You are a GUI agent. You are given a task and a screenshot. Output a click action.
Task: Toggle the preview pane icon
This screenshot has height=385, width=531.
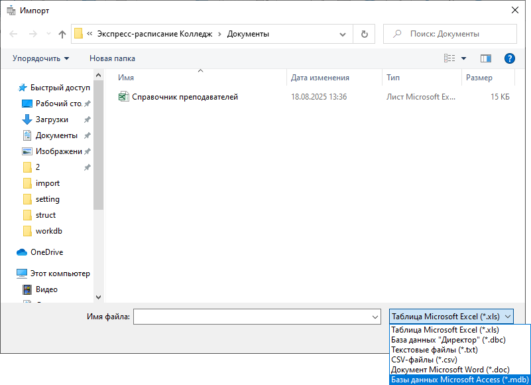point(486,58)
